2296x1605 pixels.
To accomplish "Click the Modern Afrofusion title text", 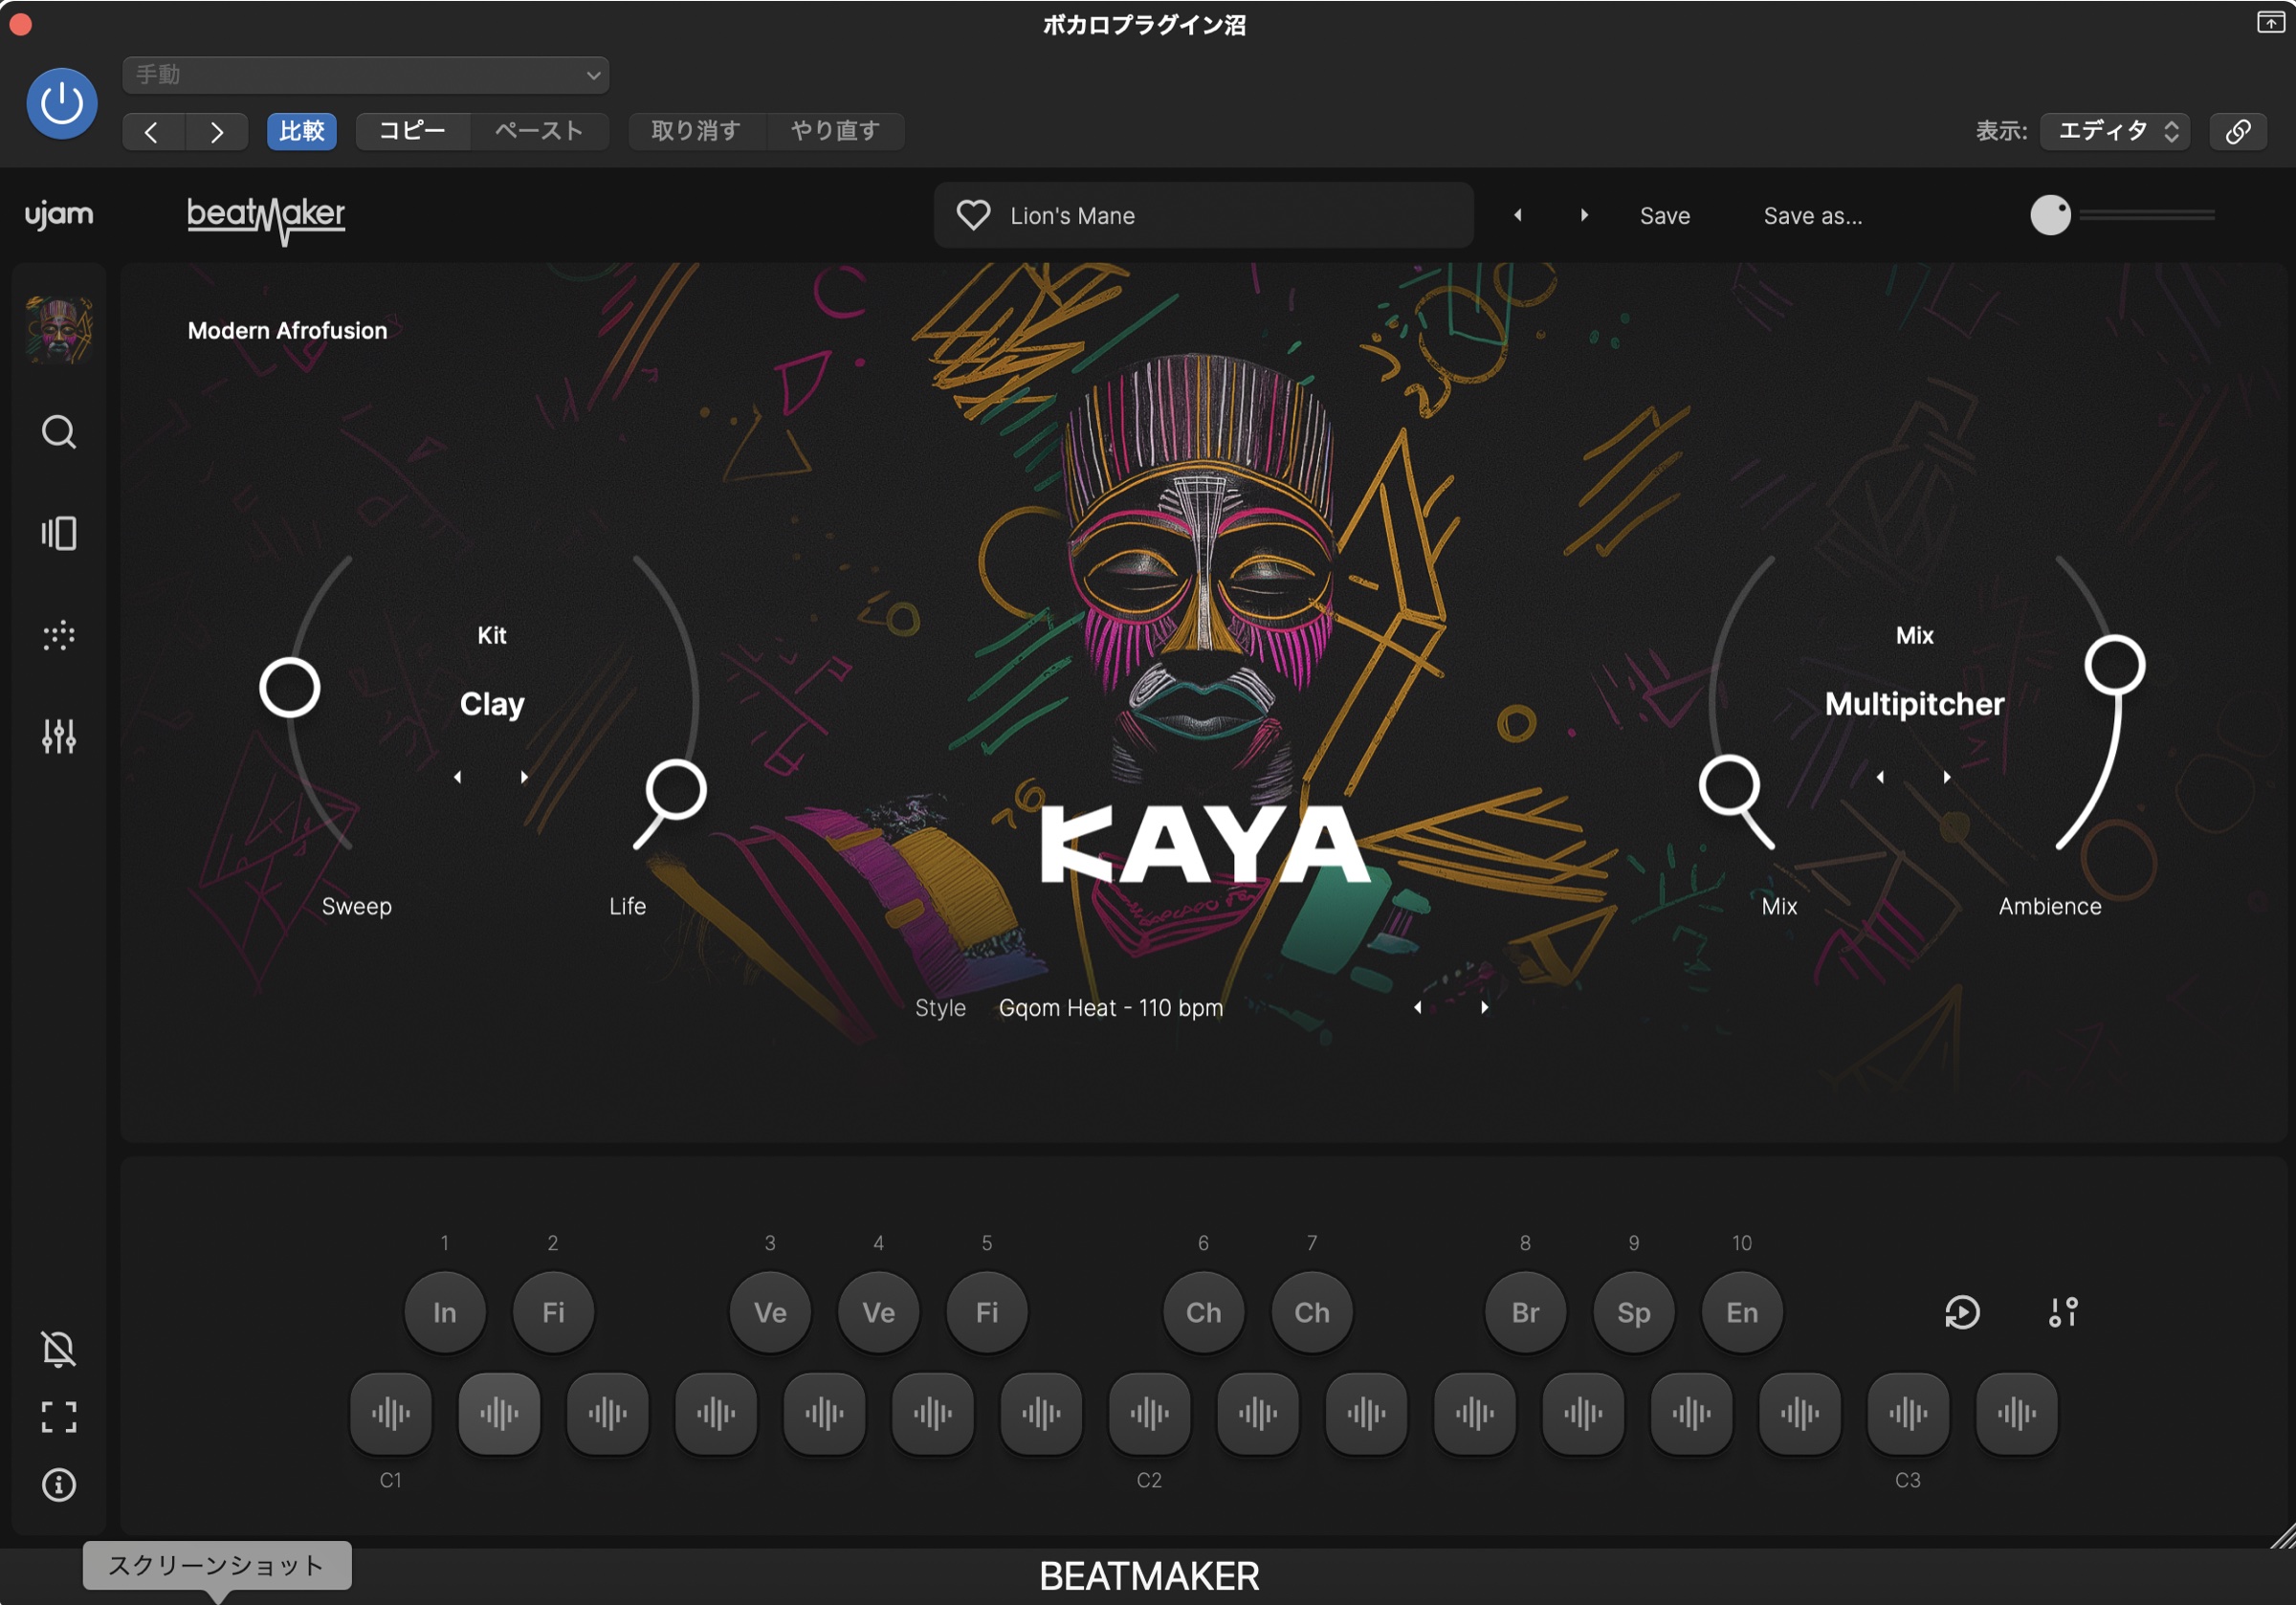I will [x=288, y=331].
